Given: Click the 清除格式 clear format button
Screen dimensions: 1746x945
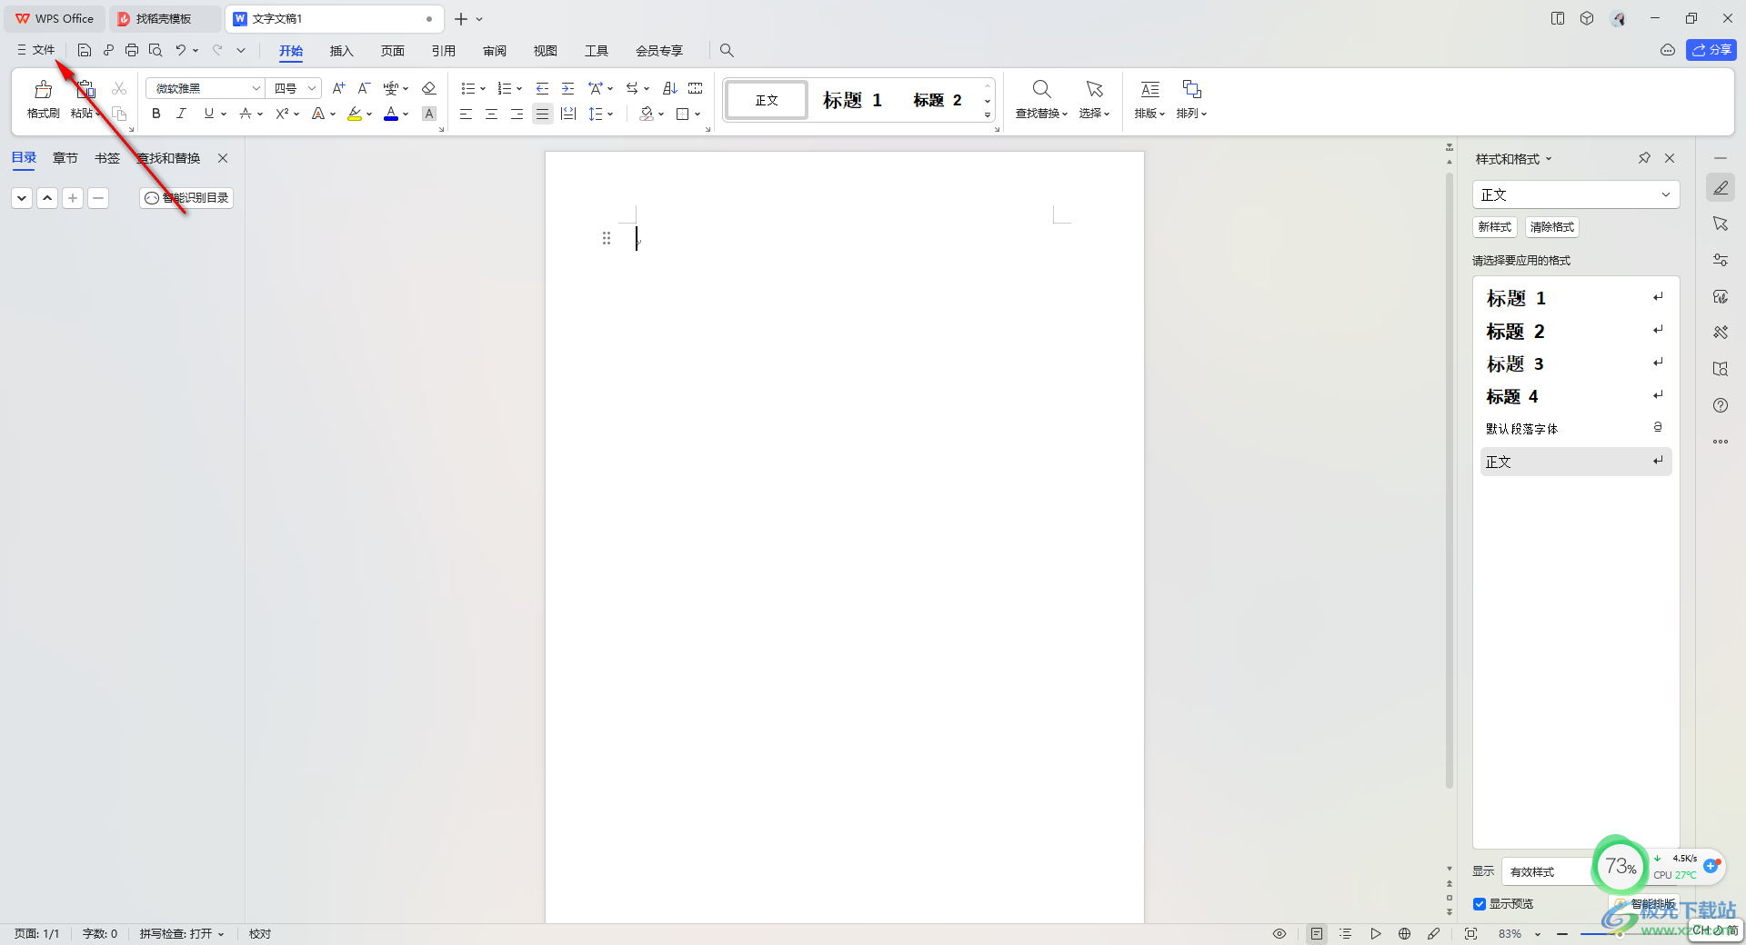Looking at the screenshot, I should pyautogui.click(x=1551, y=227).
